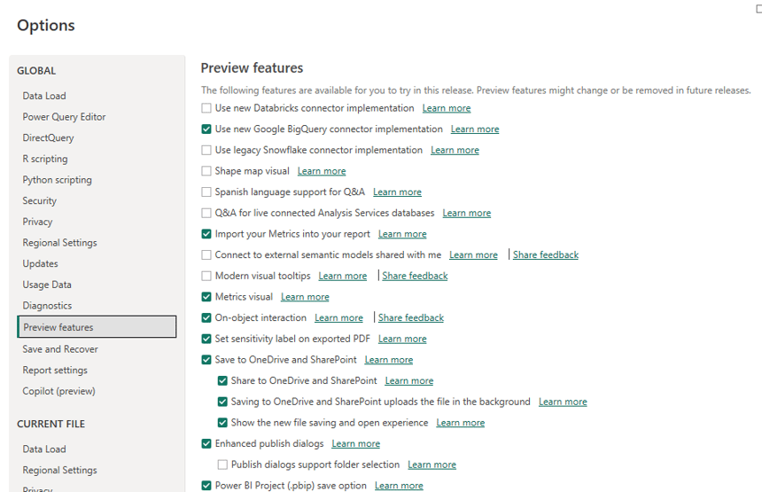Uncheck Metrics visual checkbox
The height and width of the screenshot is (492, 762).
206,297
